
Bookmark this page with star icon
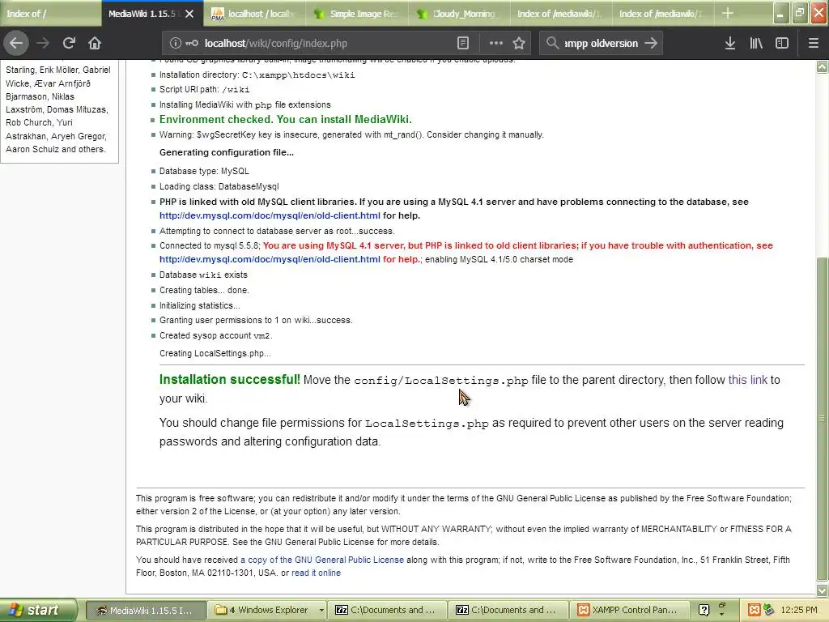(519, 44)
